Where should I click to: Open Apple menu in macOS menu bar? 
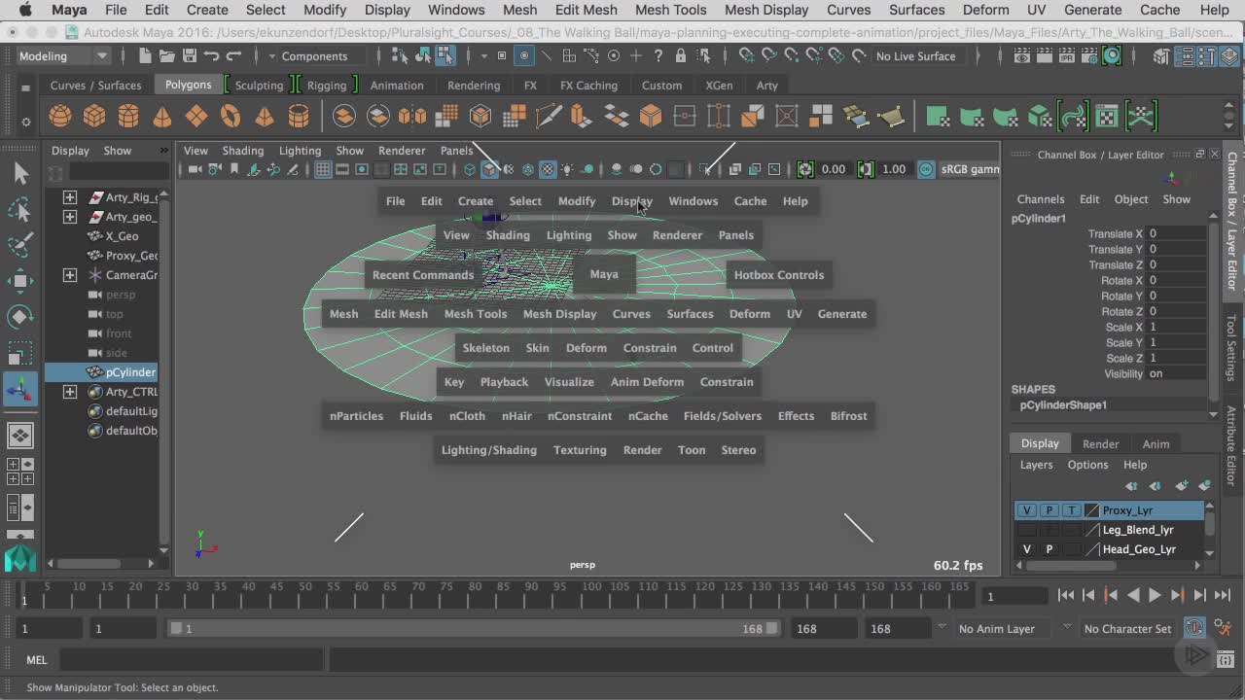(24, 10)
